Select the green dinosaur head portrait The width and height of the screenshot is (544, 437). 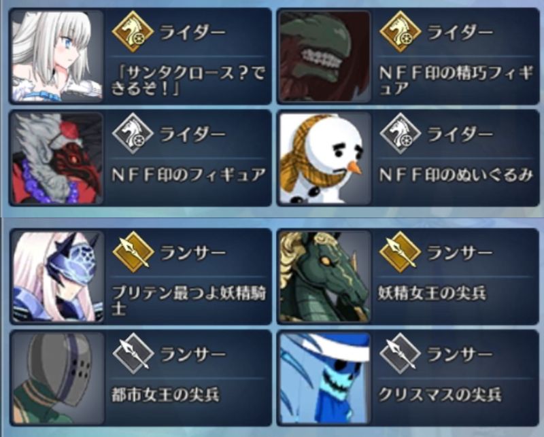coord(325,56)
